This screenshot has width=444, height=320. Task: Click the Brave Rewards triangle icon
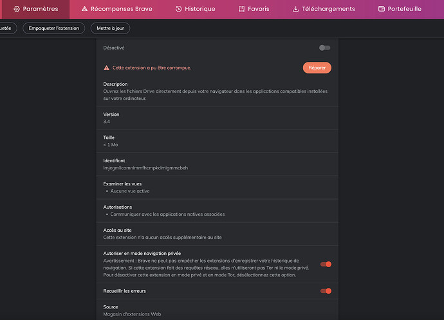84,9
